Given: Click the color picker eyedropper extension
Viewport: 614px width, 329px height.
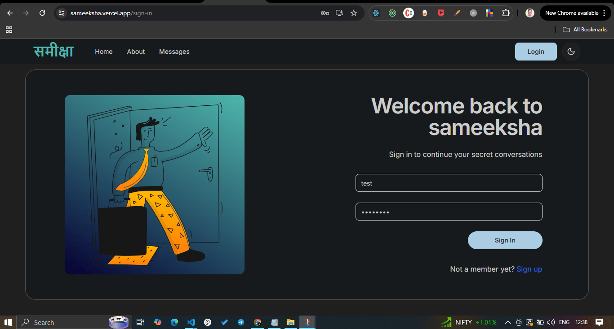Looking at the screenshot, I should (x=457, y=13).
